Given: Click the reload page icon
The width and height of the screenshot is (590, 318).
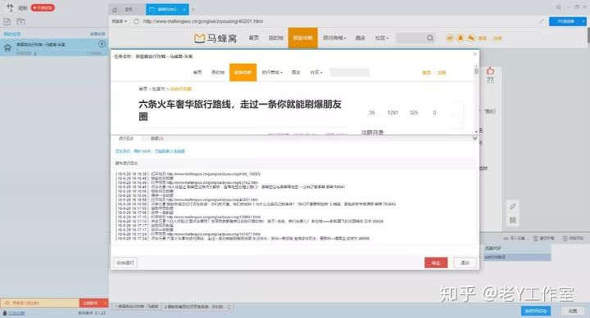Looking at the screenshot, I should (x=136, y=21).
